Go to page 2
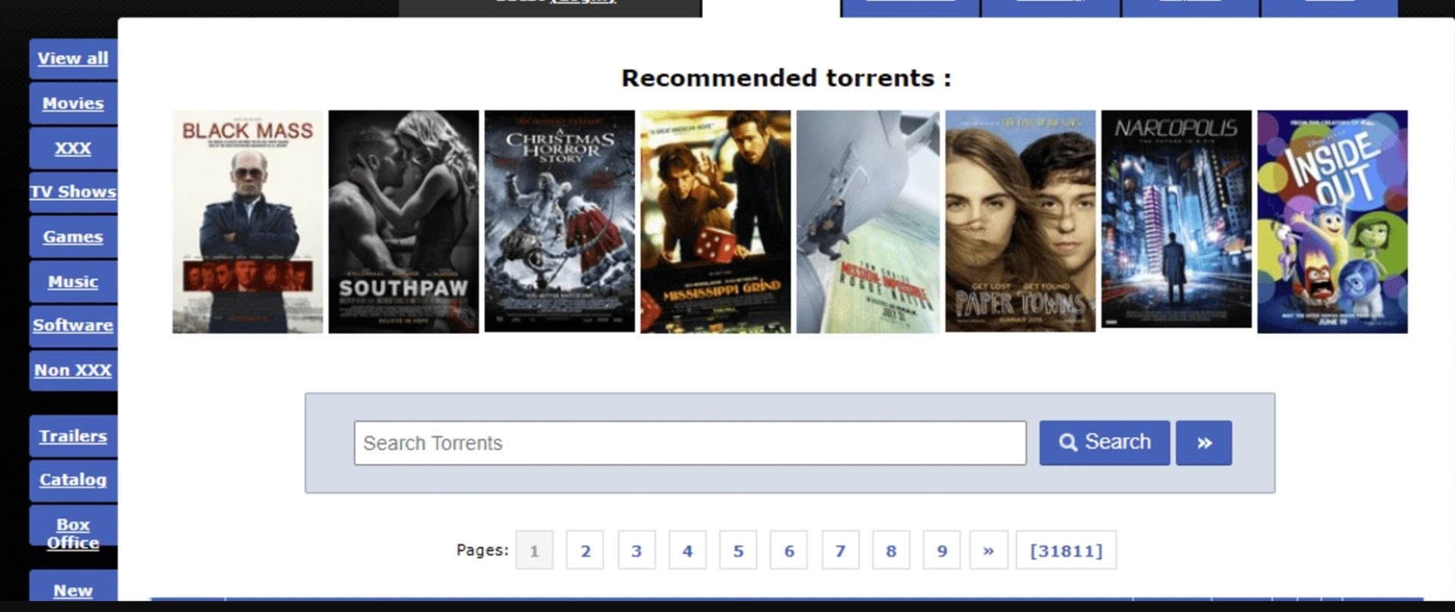Screen dimensions: 1455x612 (585, 551)
